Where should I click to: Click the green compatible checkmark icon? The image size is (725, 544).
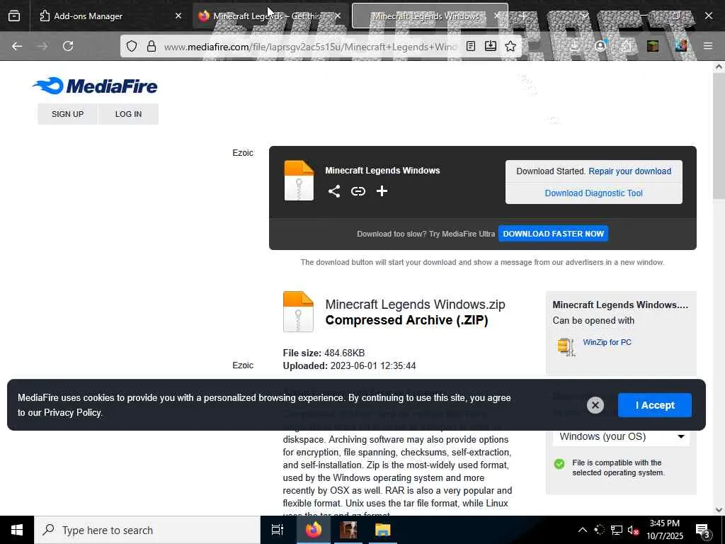[559, 464]
